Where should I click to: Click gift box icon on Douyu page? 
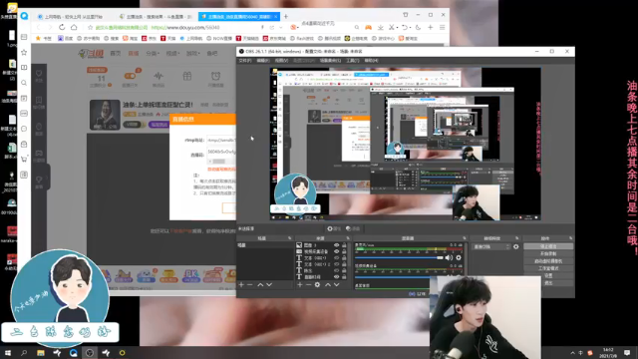click(186, 76)
